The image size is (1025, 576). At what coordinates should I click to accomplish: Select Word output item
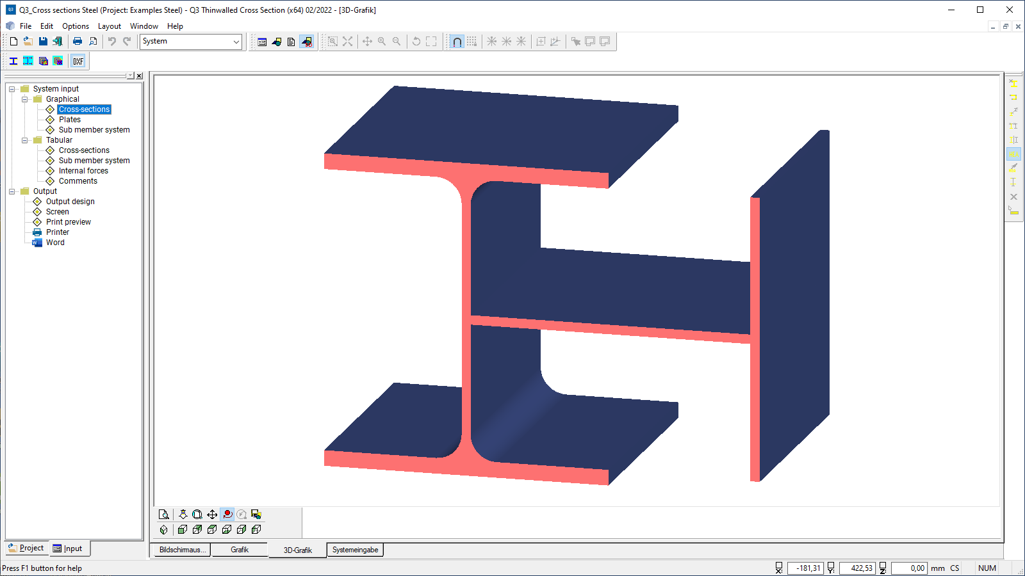coord(55,243)
